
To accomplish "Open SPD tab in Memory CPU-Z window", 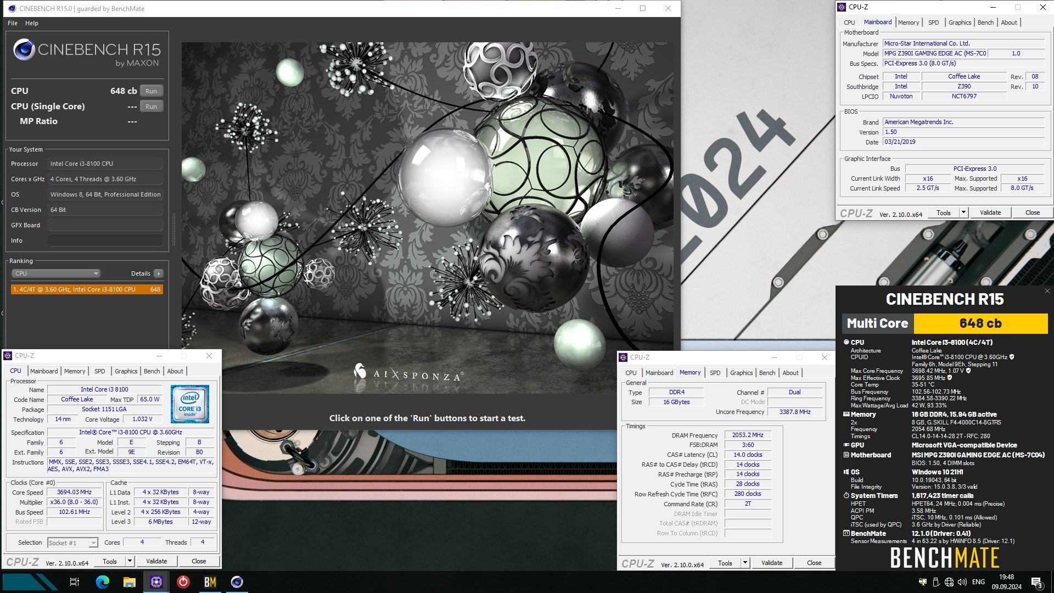I will pyautogui.click(x=715, y=373).
